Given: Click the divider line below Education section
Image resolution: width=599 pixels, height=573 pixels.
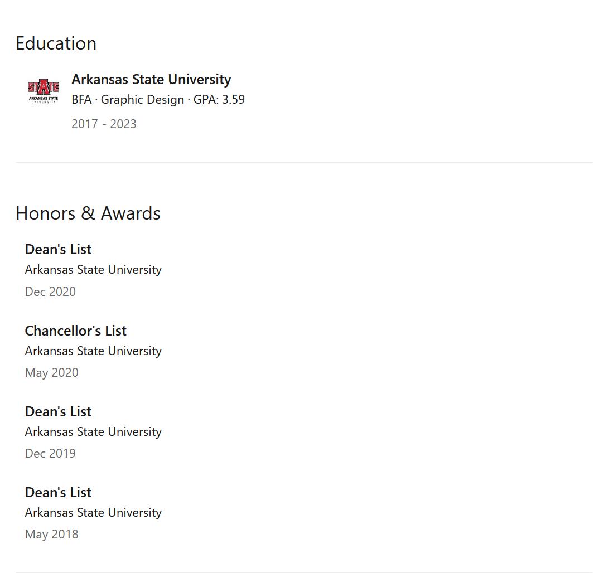Looking at the screenshot, I should pyautogui.click(x=304, y=162).
